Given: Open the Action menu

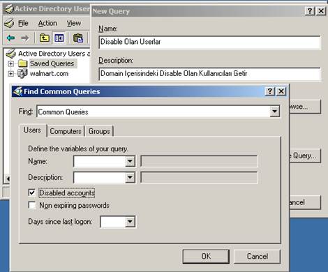Looking at the screenshot, I should click(47, 23).
